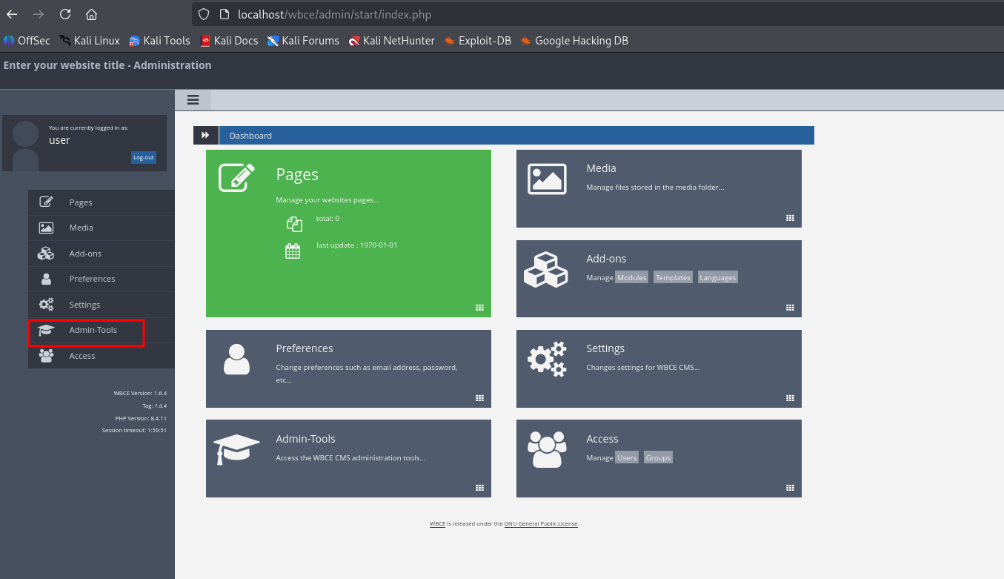Open the Modules link on Add-ons tile
Screen dimensions: 1004x579
631,278
